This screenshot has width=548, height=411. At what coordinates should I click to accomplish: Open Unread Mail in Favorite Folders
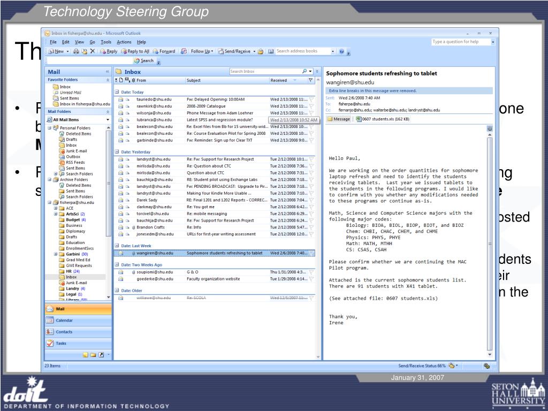67,93
